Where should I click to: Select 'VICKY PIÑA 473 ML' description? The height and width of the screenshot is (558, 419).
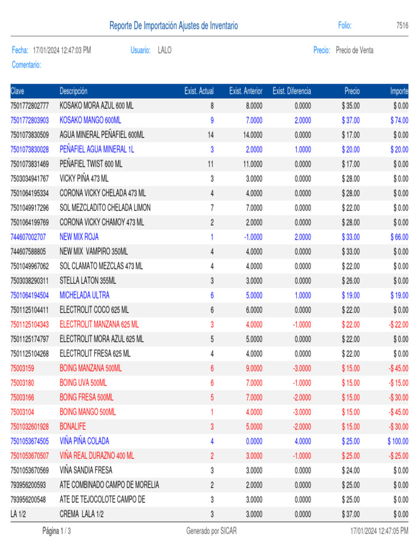pyautogui.click(x=84, y=179)
